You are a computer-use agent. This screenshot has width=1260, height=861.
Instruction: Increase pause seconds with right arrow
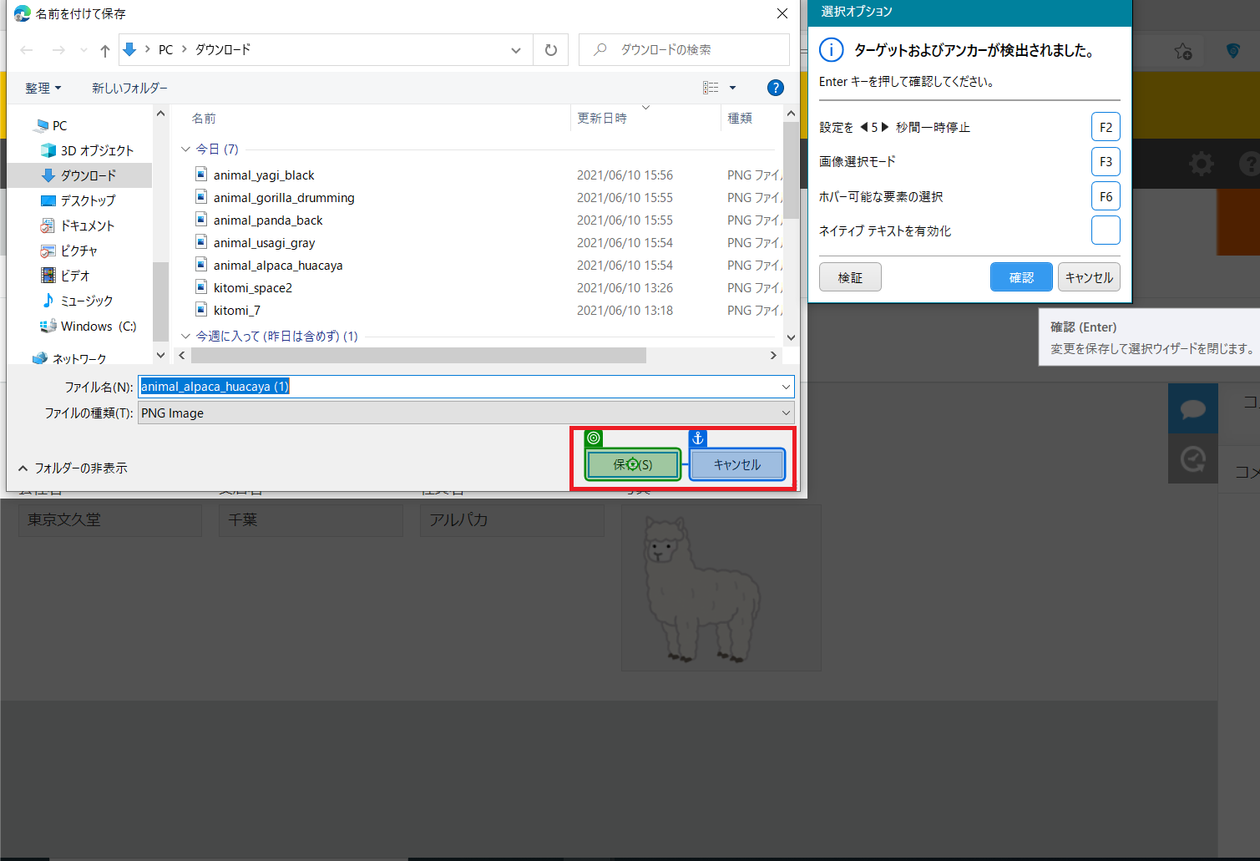pyautogui.click(x=885, y=128)
